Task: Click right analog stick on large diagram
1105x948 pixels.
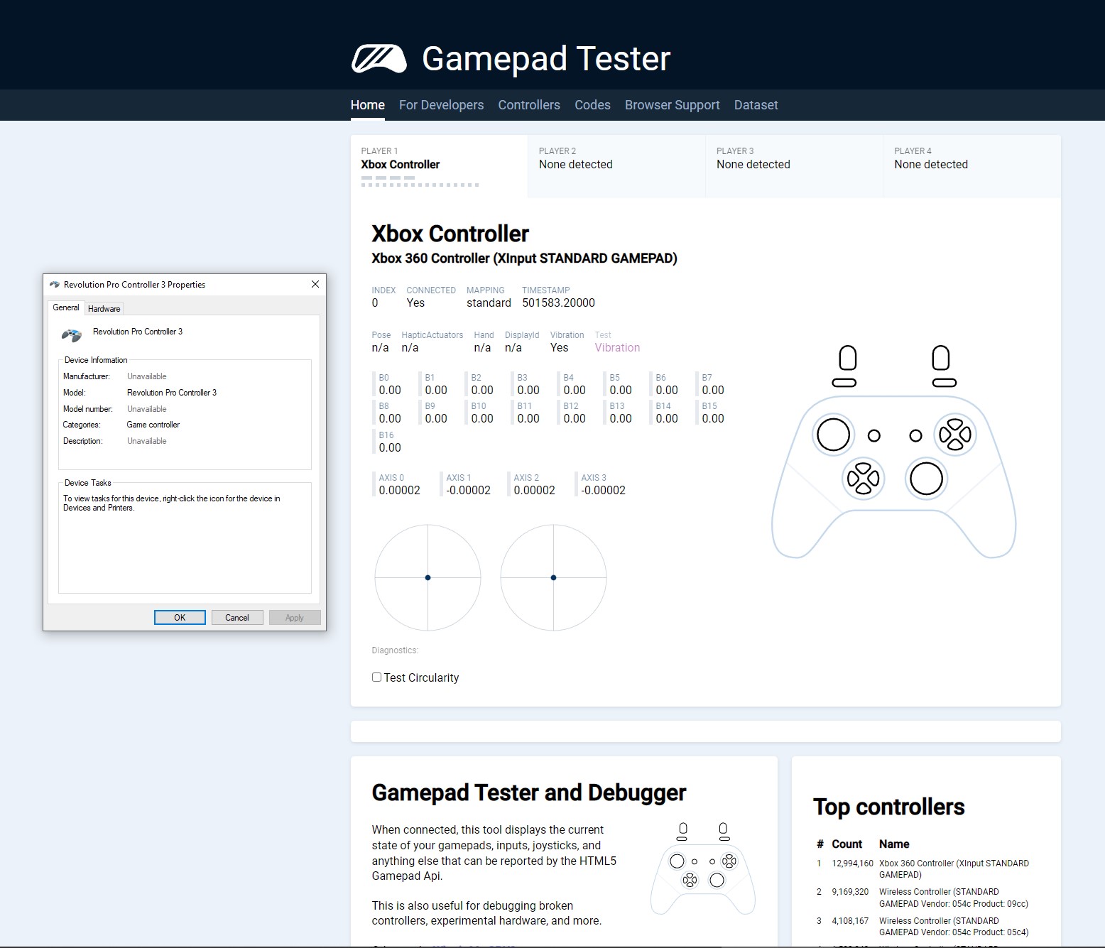Action: coord(926,479)
